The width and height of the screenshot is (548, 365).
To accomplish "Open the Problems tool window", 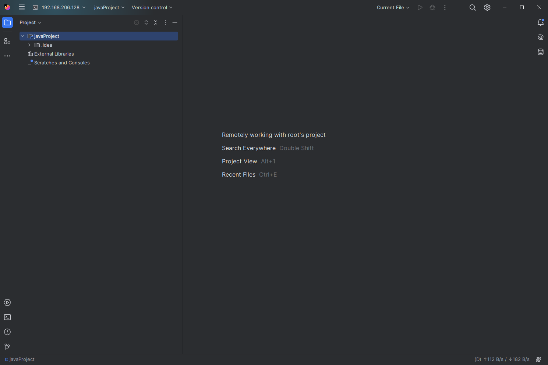I will click(x=7, y=332).
